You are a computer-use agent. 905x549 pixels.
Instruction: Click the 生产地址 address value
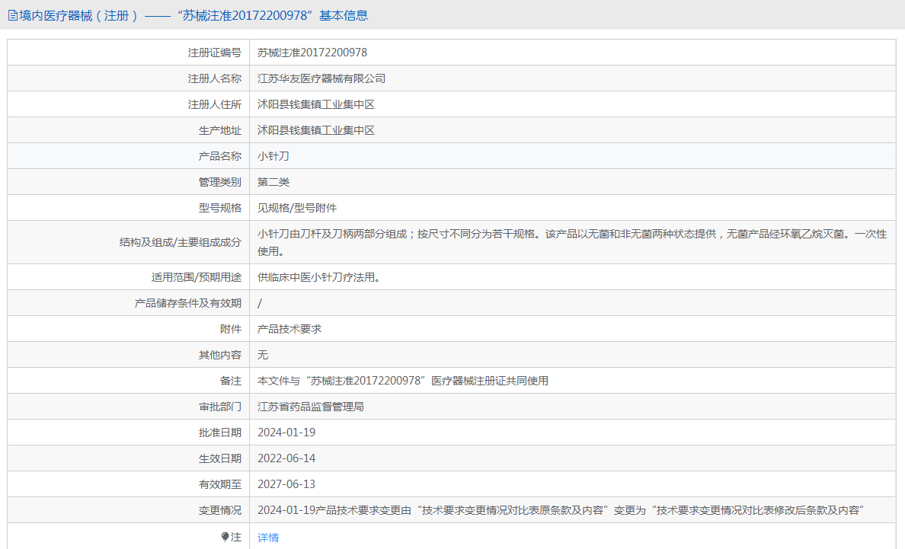(316, 130)
